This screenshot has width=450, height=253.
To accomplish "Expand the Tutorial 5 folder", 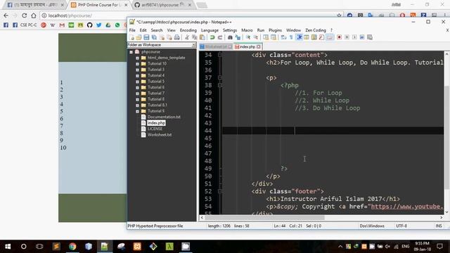I will [137, 82].
